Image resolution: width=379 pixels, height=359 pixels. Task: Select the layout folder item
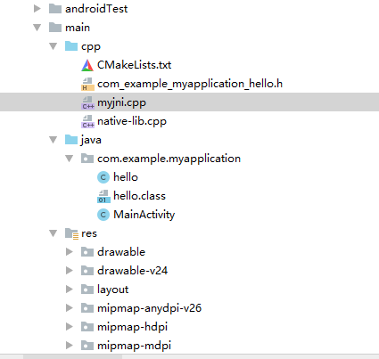(x=112, y=290)
